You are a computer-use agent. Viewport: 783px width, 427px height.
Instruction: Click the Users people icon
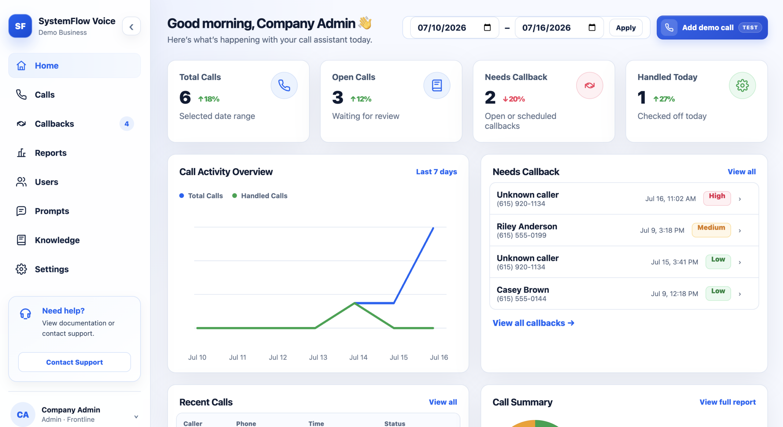click(x=21, y=182)
